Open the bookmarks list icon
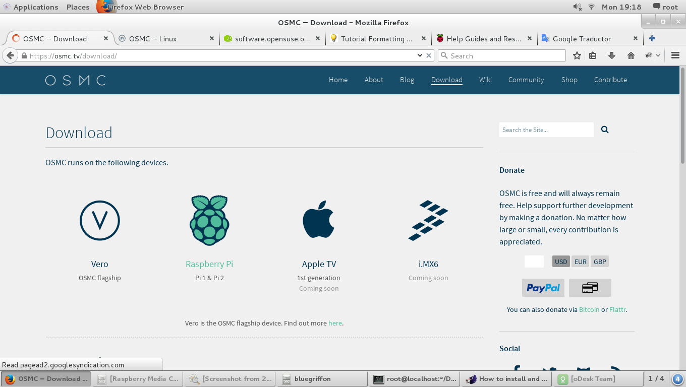Viewport: 686px width, 387px height. [593, 56]
